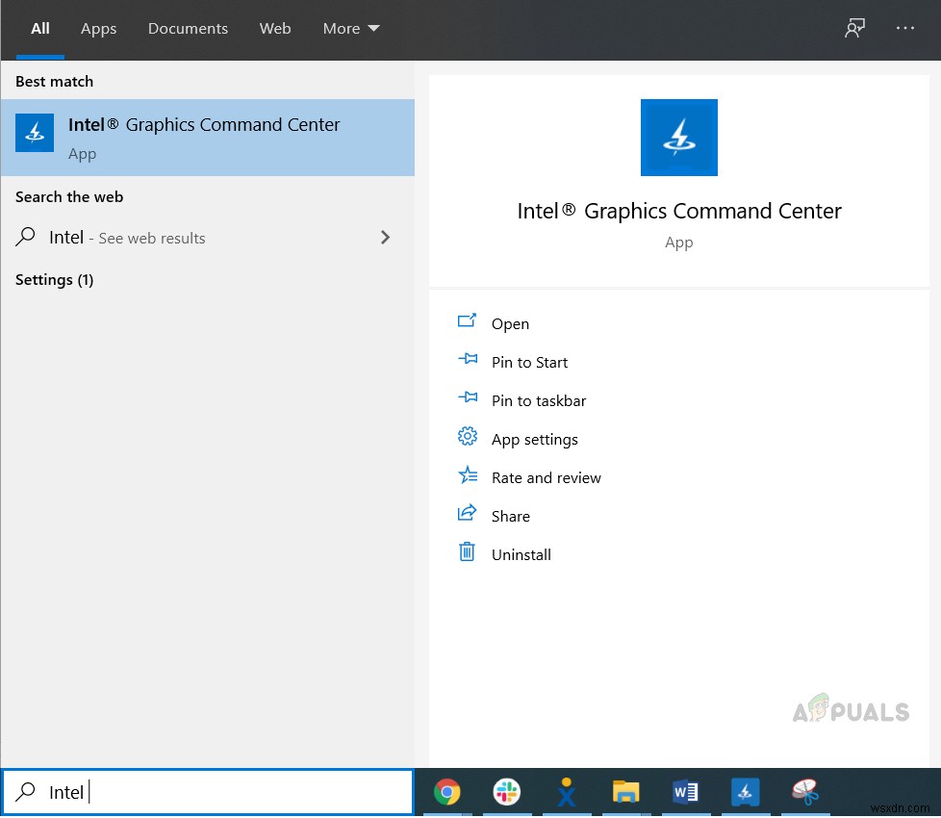This screenshot has height=818, width=941.
Task: Switch to the Apps tab
Action: tap(98, 29)
